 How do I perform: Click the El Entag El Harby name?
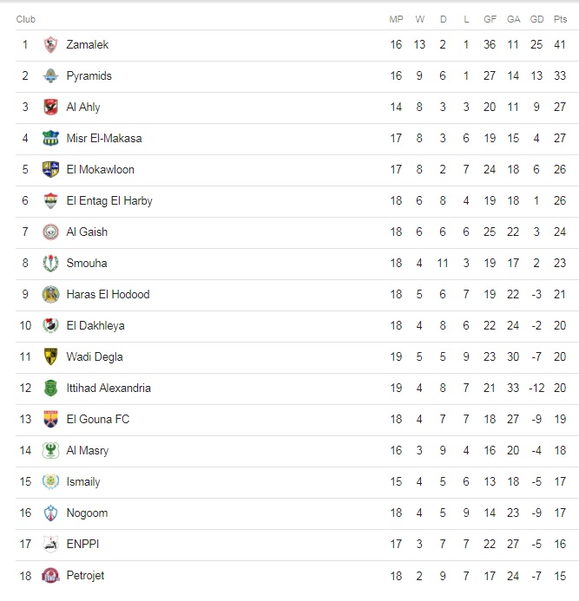[x=109, y=201]
